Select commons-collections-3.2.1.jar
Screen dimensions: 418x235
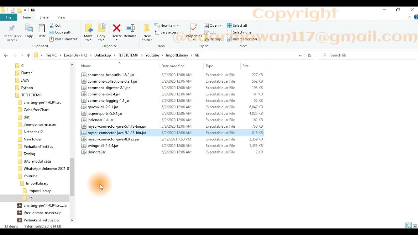(112, 81)
